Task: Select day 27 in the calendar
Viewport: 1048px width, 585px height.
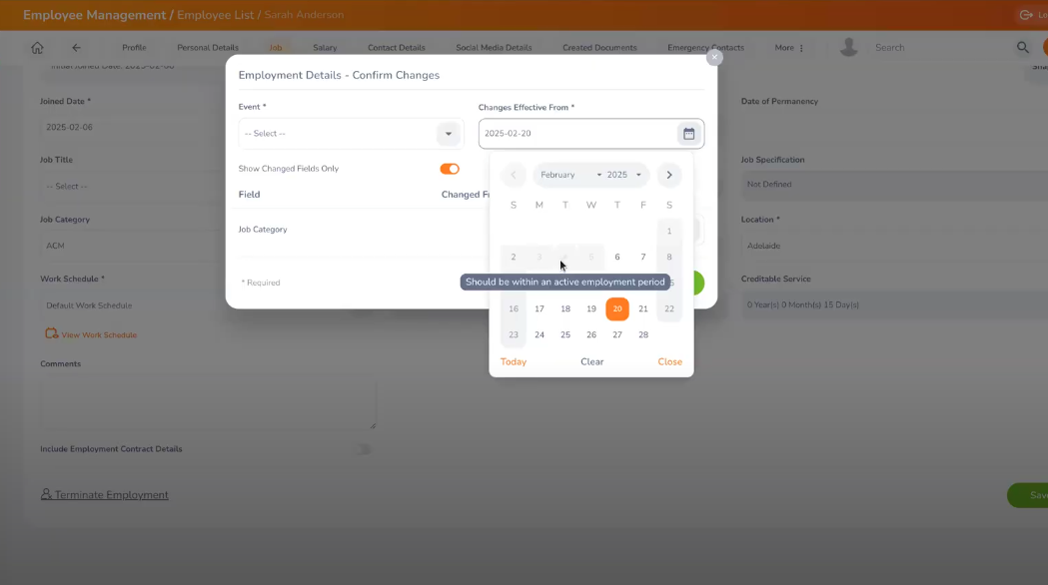Action: point(616,335)
